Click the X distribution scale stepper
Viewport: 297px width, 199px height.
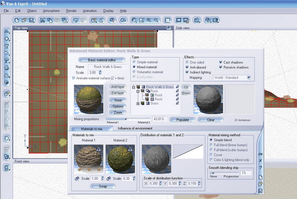point(161,183)
